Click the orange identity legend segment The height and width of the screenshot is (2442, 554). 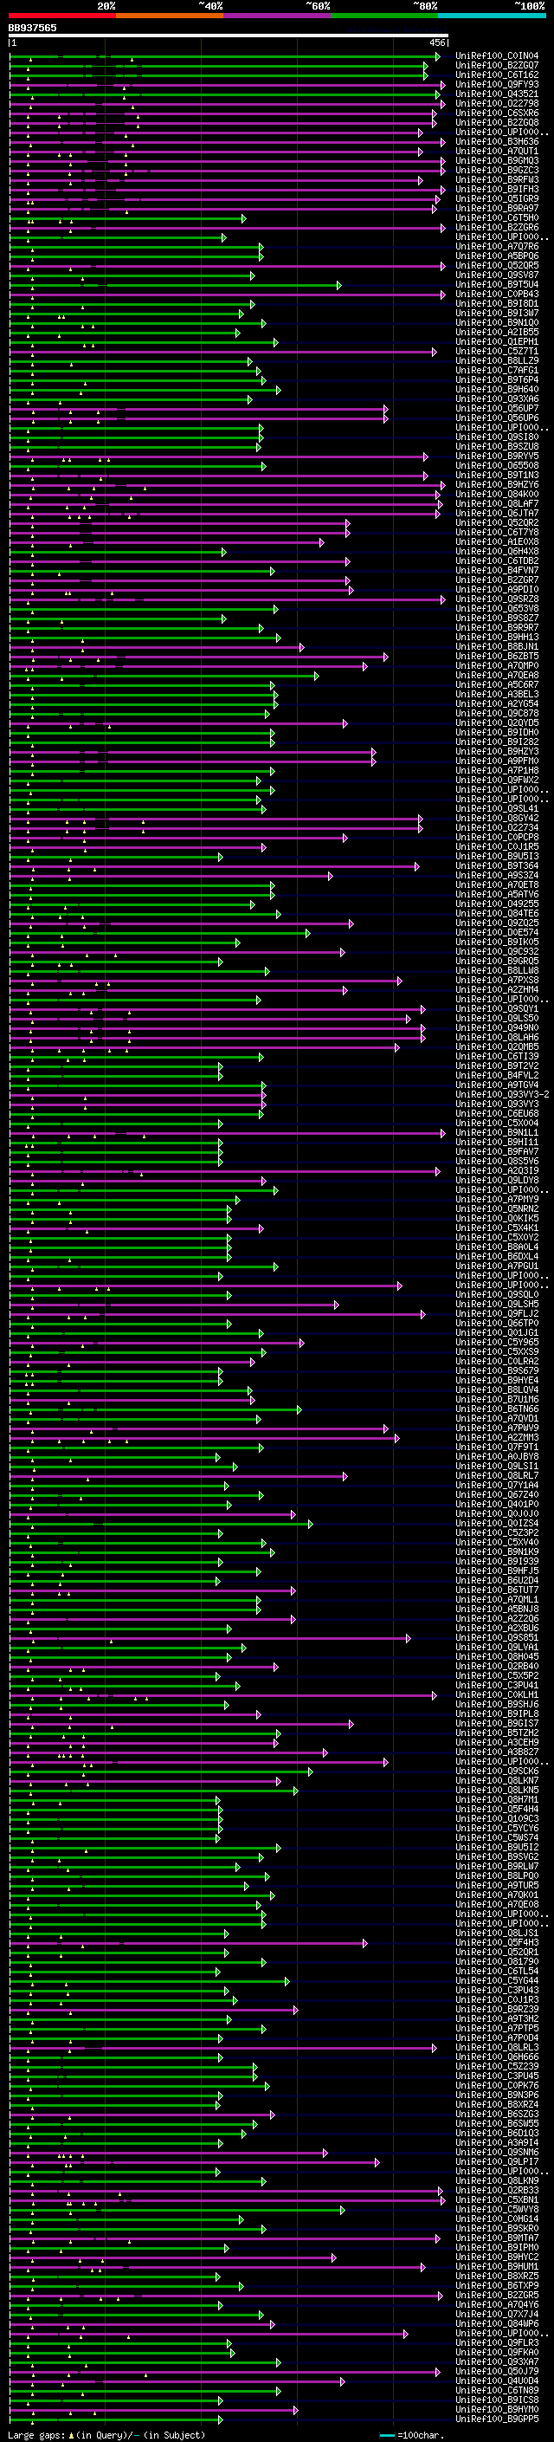(170, 16)
